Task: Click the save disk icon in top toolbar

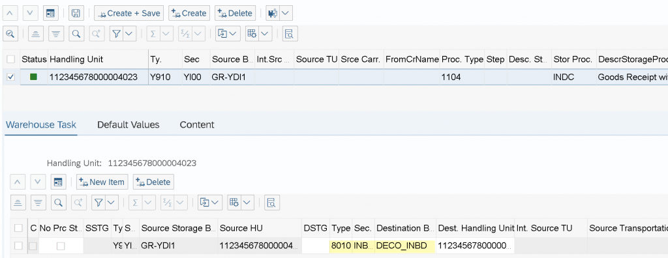Action: (x=76, y=13)
